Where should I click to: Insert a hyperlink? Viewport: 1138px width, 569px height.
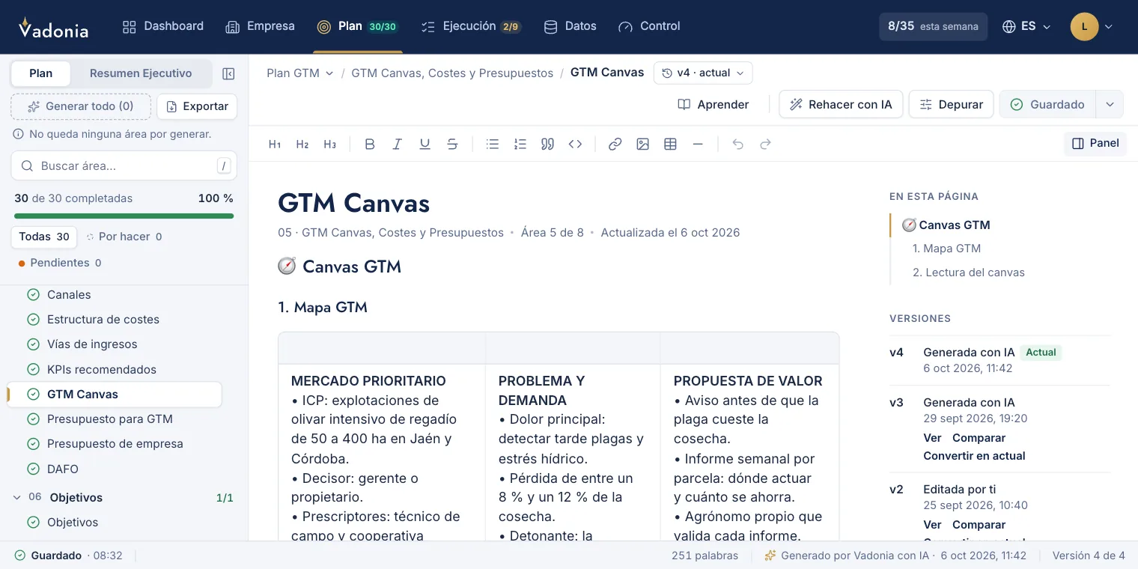tap(615, 144)
